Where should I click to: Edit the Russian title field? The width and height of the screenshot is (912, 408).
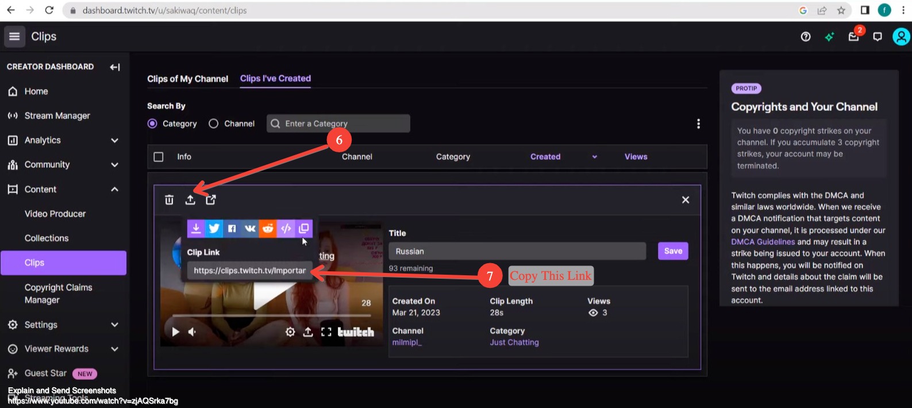(x=517, y=251)
